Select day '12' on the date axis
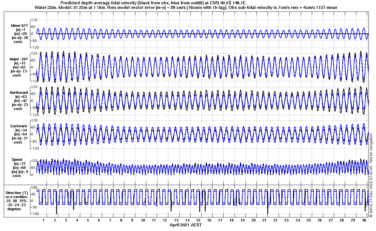Viewport: 376px width, 231px height. [165, 220]
